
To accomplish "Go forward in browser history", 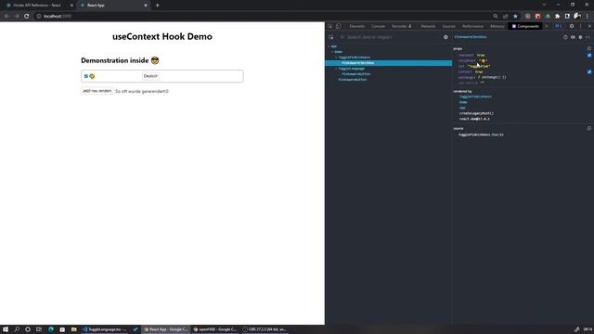I will click(17, 17).
